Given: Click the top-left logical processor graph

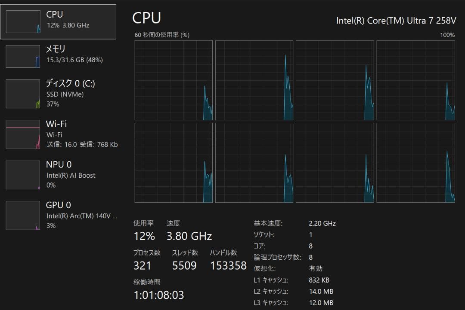Looking at the screenshot, I should (x=174, y=80).
